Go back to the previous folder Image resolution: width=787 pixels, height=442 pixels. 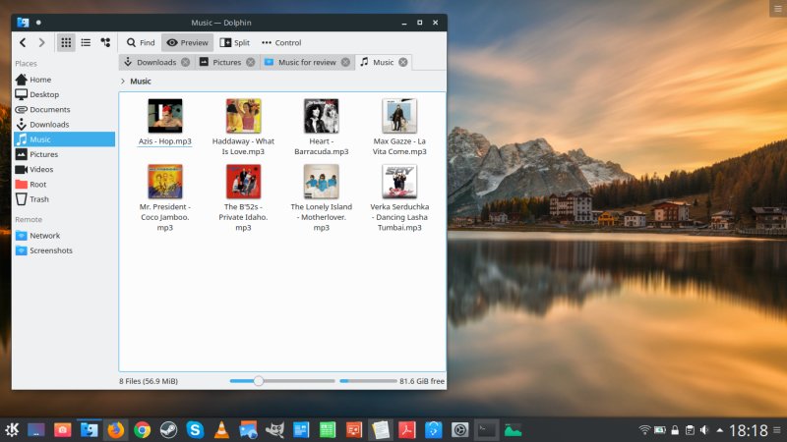click(23, 42)
